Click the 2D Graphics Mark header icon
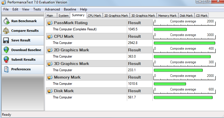The width and height of the screenshot is (224, 118). coord(50,50)
